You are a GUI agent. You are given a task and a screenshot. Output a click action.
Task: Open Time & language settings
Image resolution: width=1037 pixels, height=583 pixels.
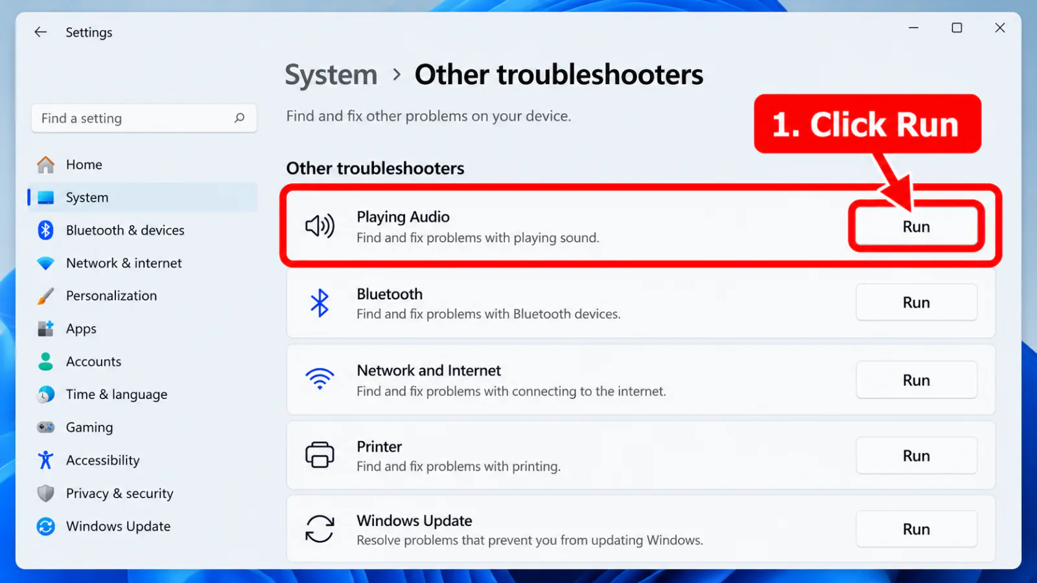143,394
